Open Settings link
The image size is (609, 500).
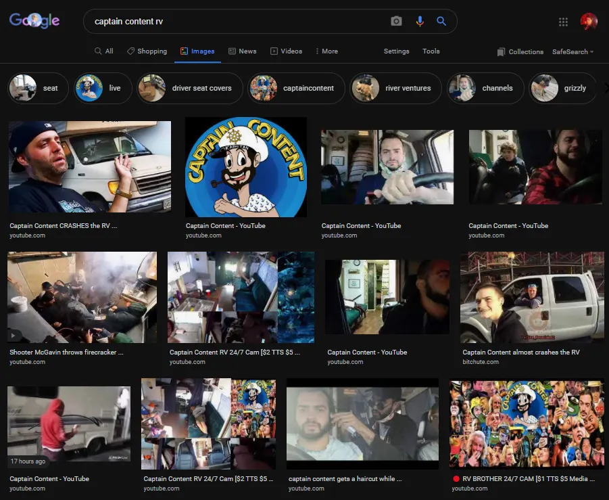tap(397, 51)
